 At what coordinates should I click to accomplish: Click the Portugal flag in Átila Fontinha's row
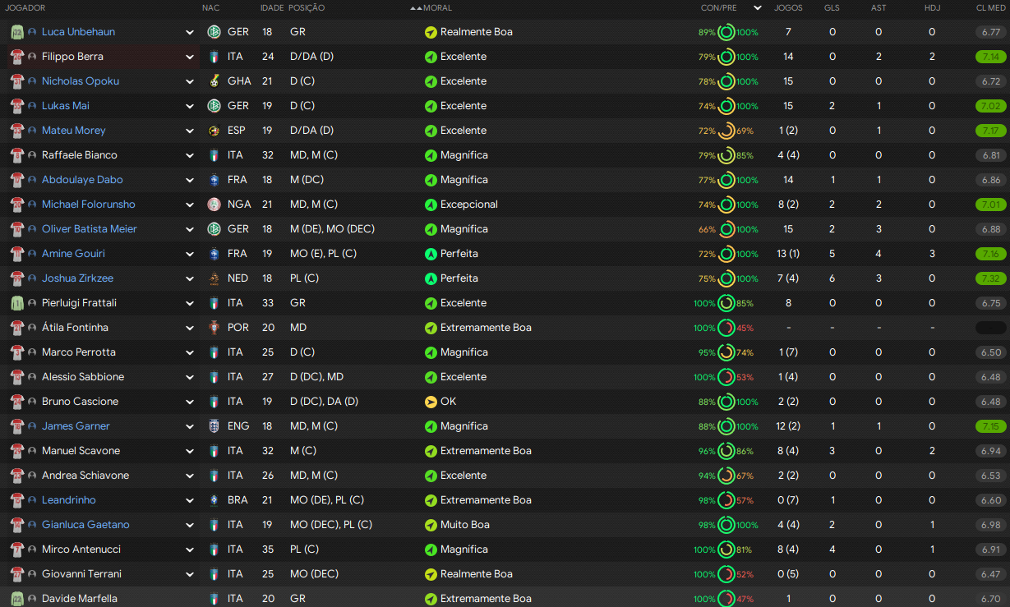214,328
